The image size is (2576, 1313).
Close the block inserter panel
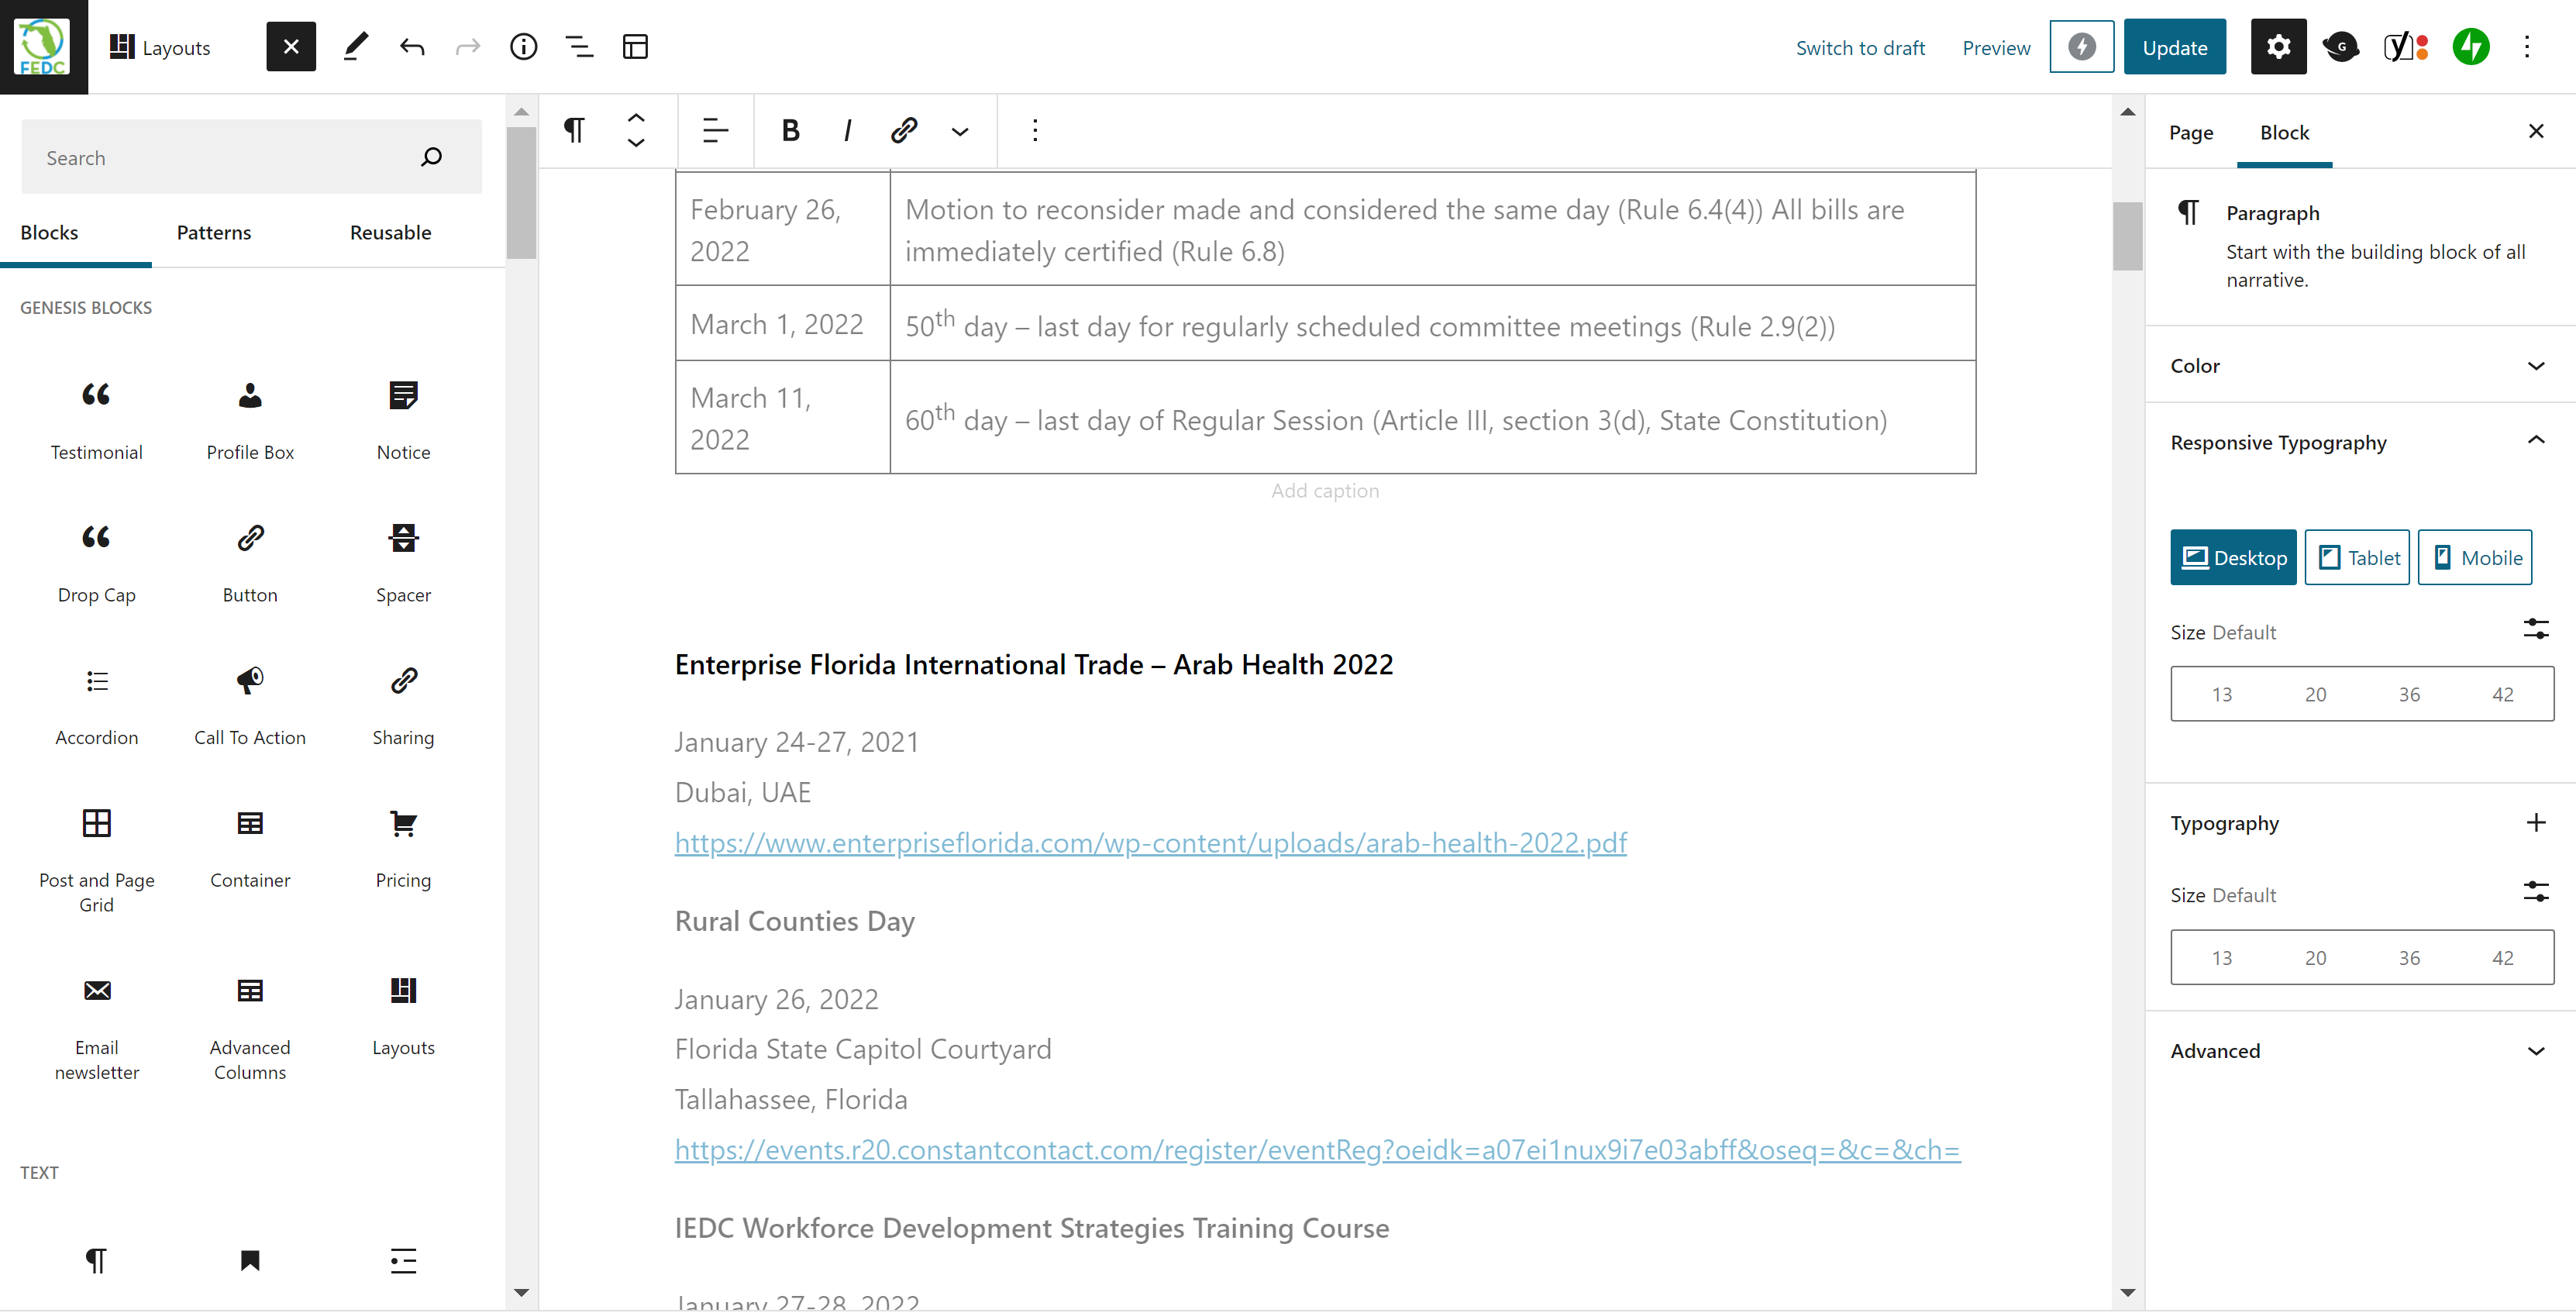(x=291, y=47)
